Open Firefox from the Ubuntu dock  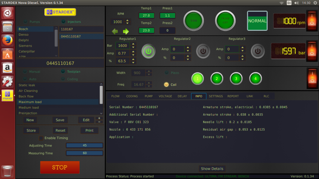(x=8, y=41)
